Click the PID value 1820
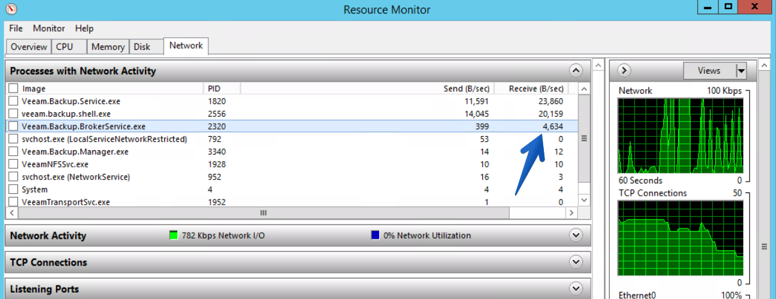Viewport: 776px width, 299px height. tap(217, 101)
